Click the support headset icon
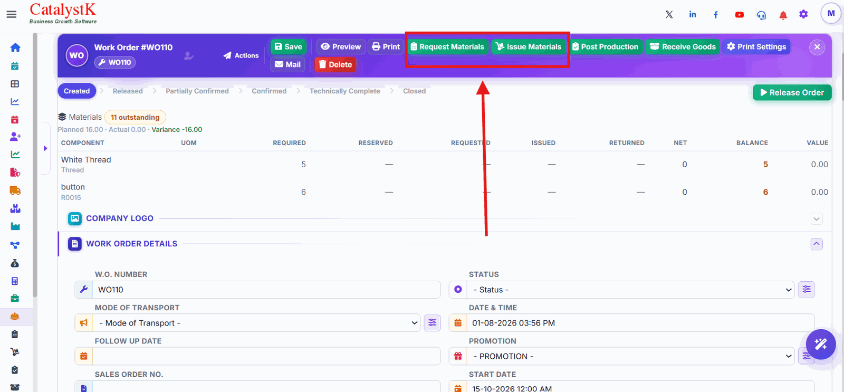844x392 pixels. click(x=761, y=15)
